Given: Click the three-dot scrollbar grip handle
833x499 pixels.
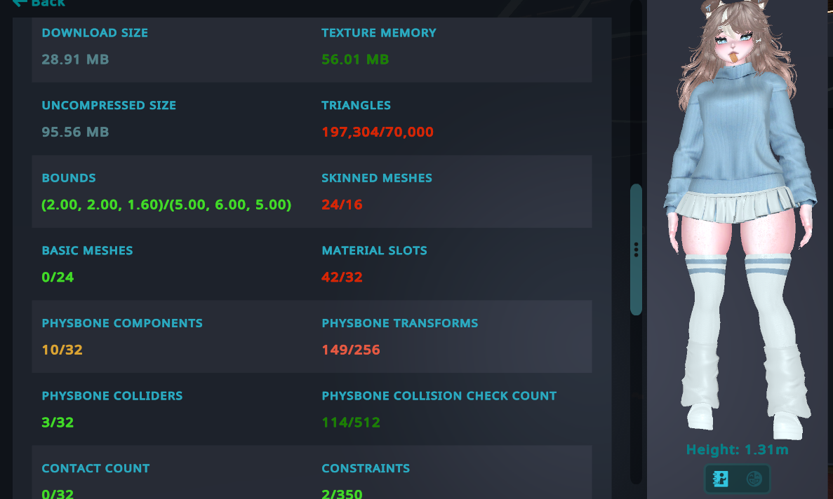Looking at the screenshot, I should [x=636, y=249].
